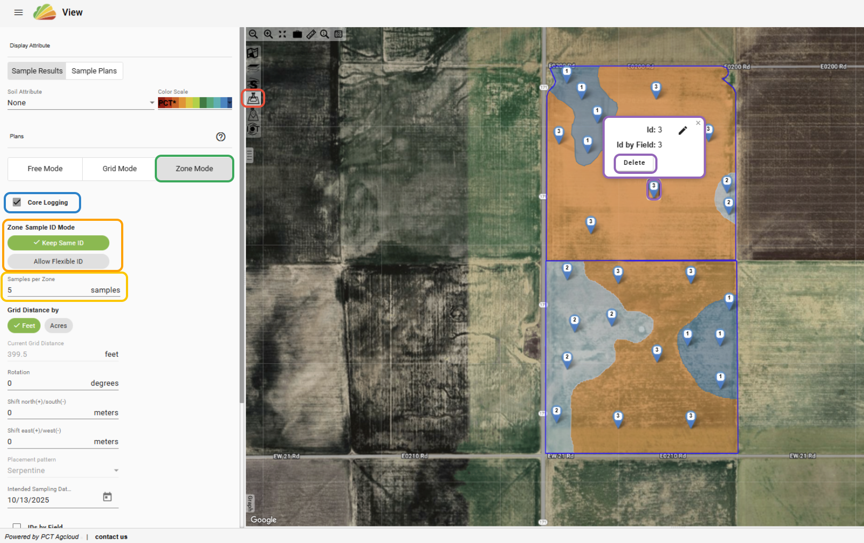Screen dimensions: 864x543
Task: Open the contact us link
Action: tap(112, 537)
